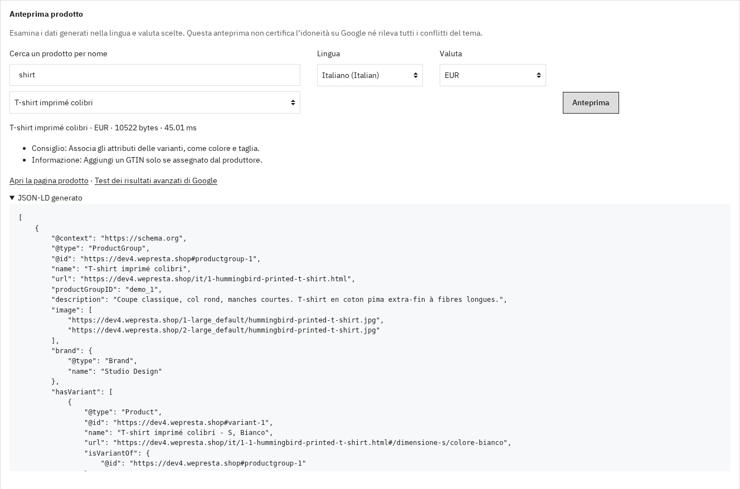Click the Anteprima button
Screen dimensions: 740x489
click(591, 102)
